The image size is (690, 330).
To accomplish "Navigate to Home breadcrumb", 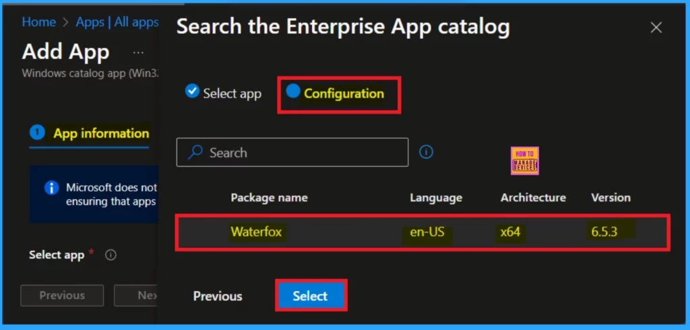I will tap(39, 22).
